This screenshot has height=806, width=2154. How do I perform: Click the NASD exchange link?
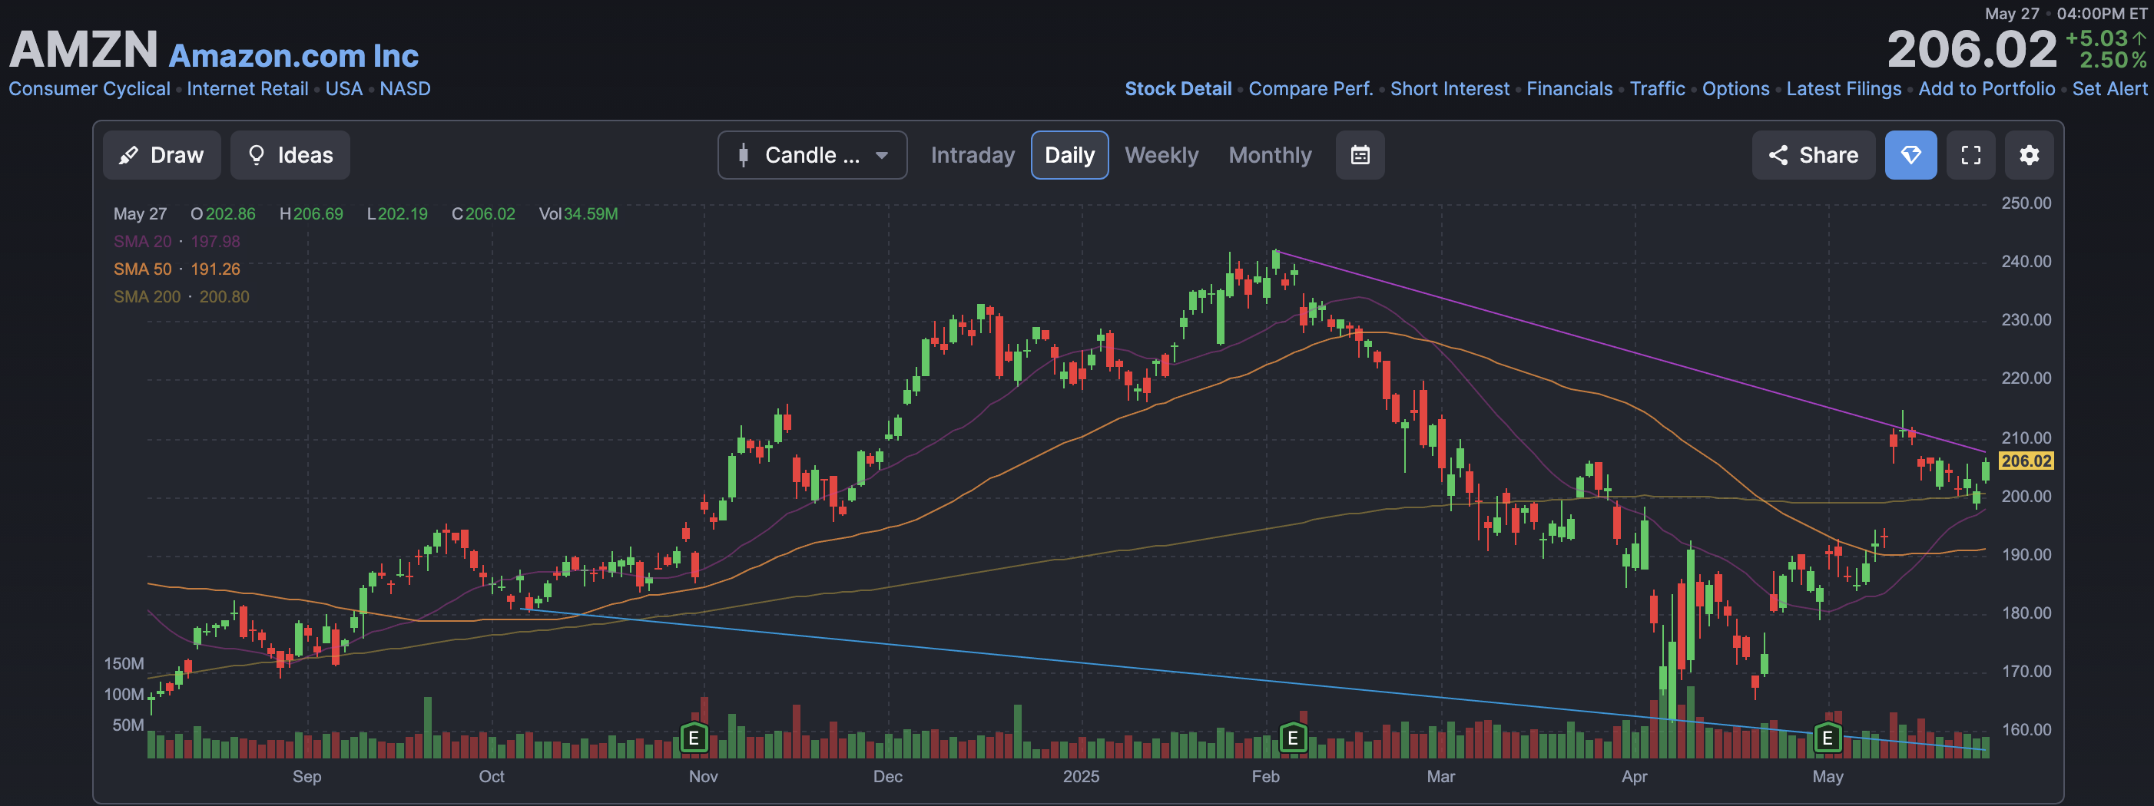(x=405, y=88)
